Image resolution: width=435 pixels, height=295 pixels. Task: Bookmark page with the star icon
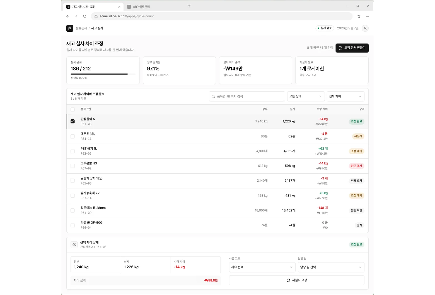(x=359, y=16)
